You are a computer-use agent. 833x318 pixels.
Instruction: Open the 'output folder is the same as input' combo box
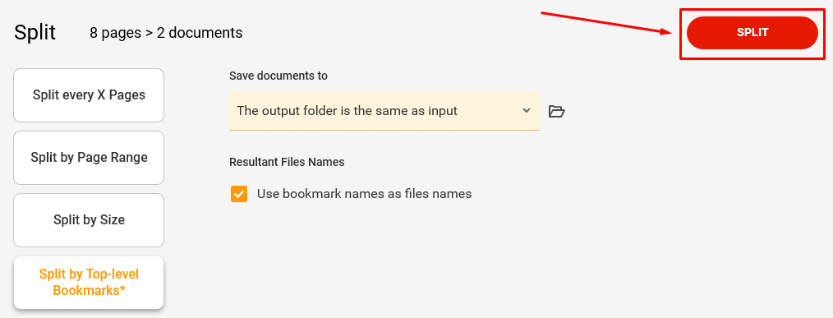coord(384,111)
